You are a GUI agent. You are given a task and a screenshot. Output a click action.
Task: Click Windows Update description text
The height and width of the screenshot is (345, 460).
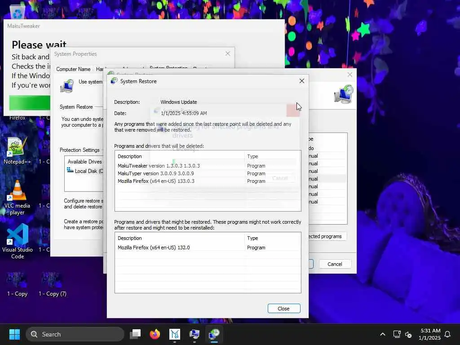(x=179, y=102)
